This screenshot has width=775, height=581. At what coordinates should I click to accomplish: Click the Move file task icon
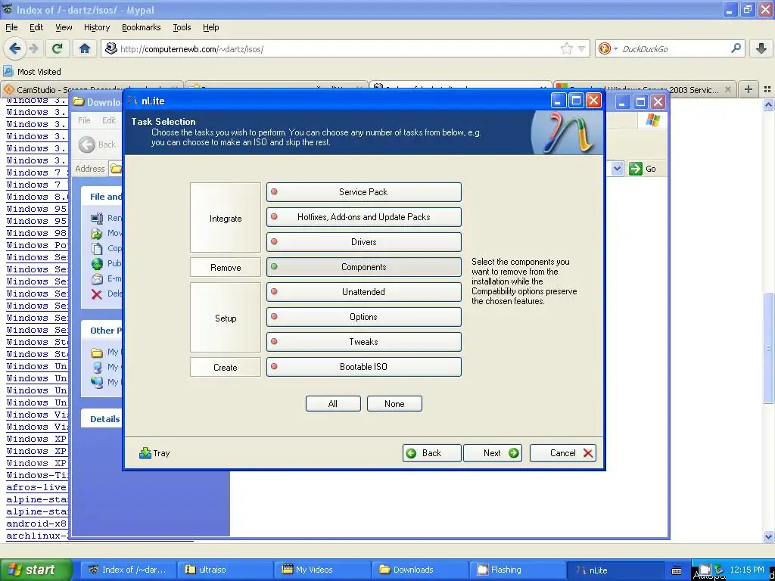(x=97, y=233)
